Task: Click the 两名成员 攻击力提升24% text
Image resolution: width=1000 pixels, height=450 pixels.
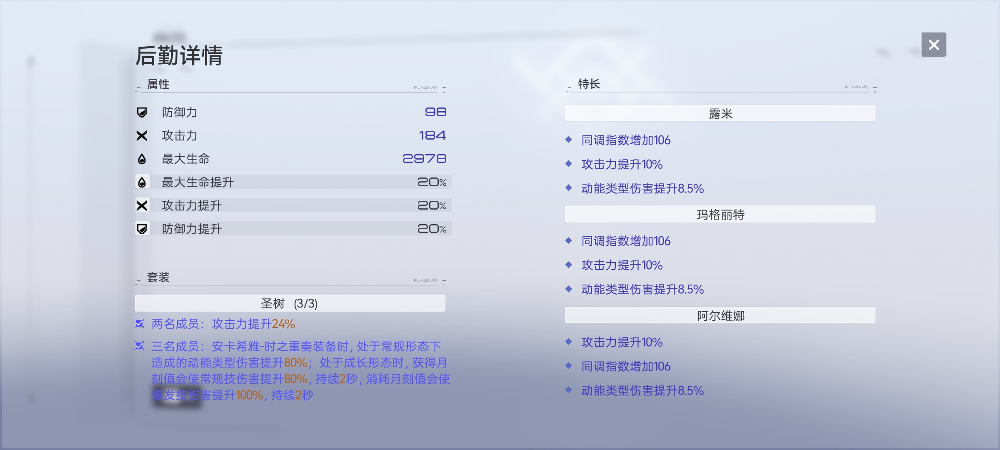Action: (x=223, y=324)
